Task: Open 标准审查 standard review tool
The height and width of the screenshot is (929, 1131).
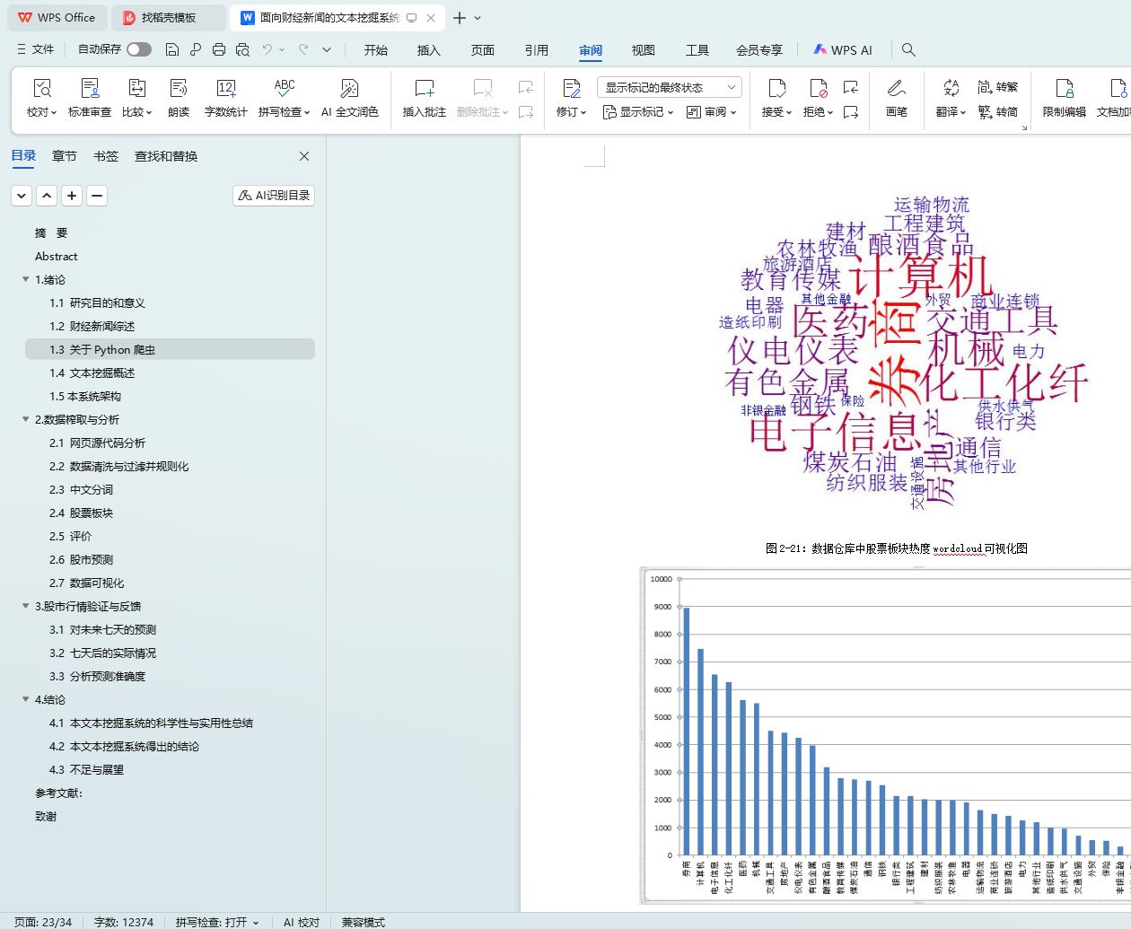Action: [90, 89]
